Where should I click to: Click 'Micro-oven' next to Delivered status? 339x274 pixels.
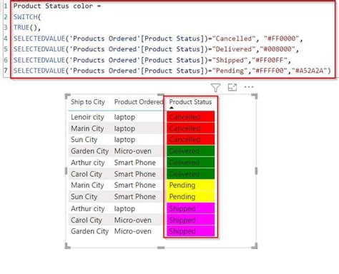click(x=133, y=151)
